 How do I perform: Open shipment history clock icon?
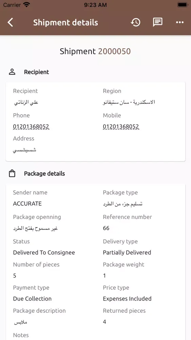tap(136, 22)
